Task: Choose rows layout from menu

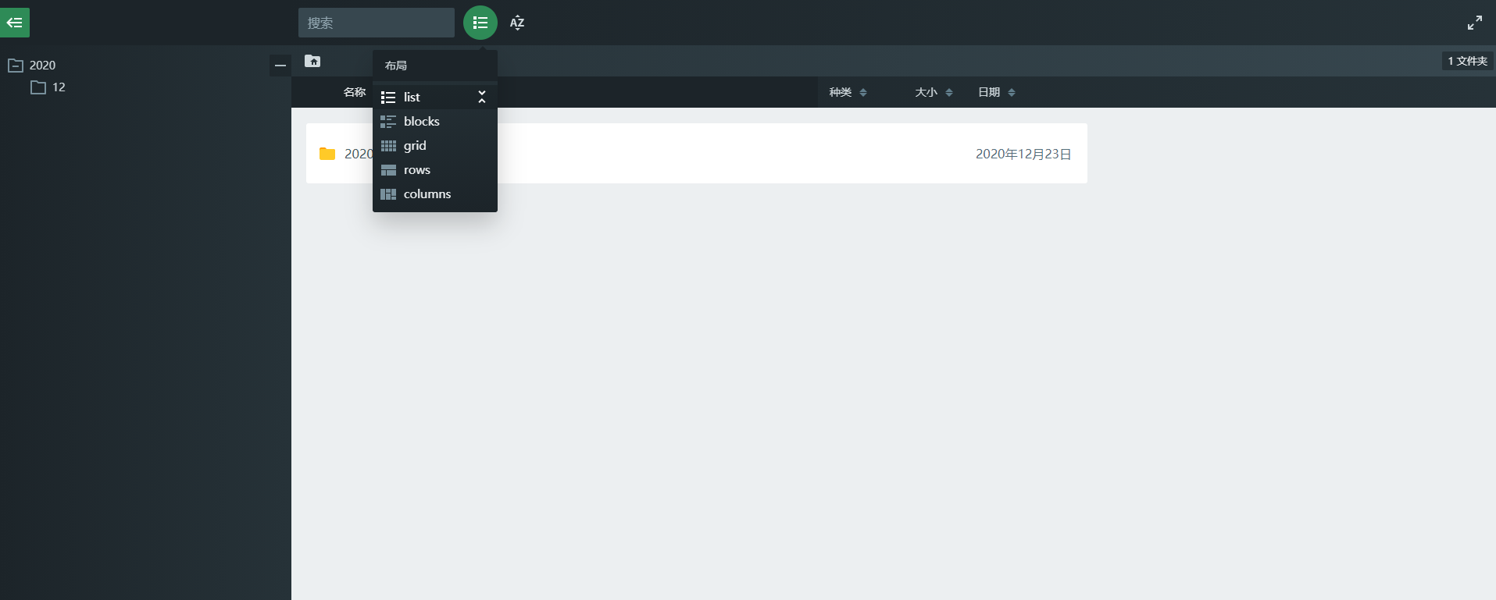Action: (x=416, y=170)
